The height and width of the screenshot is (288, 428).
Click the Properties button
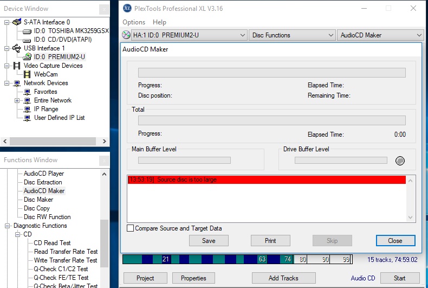[193, 278]
